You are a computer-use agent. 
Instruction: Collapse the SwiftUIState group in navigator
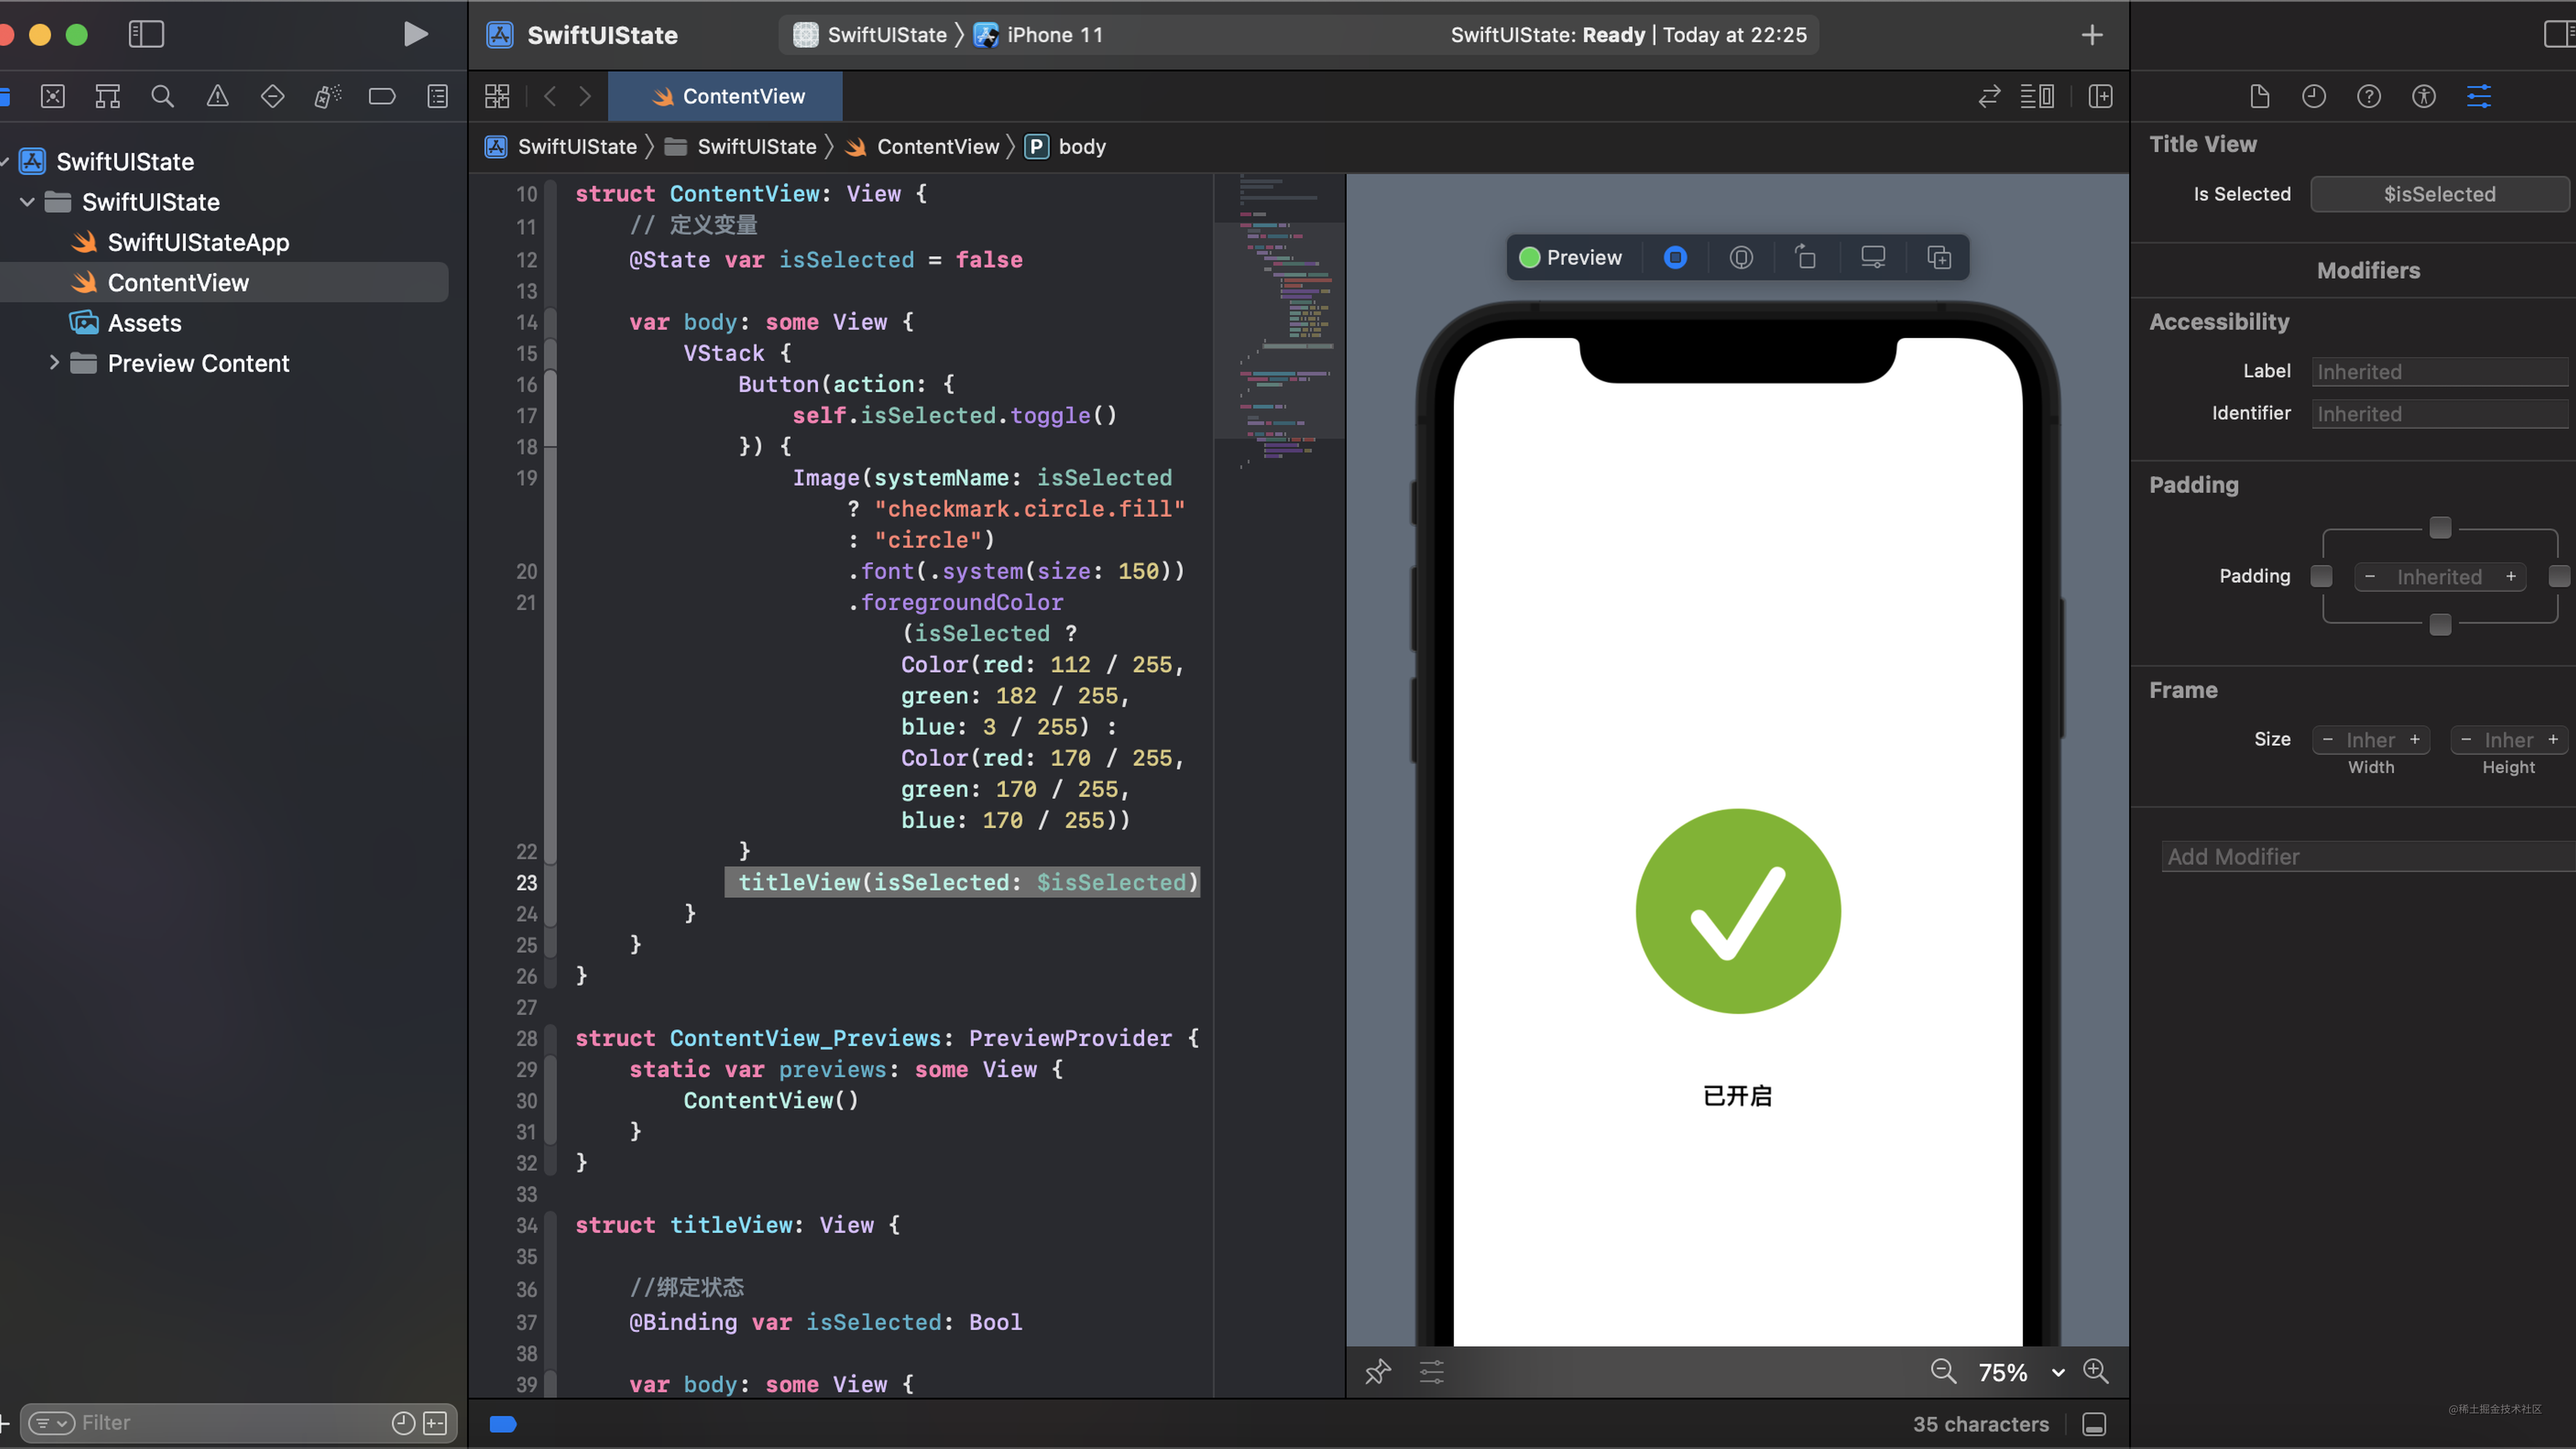pyautogui.click(x=27, y=202)
